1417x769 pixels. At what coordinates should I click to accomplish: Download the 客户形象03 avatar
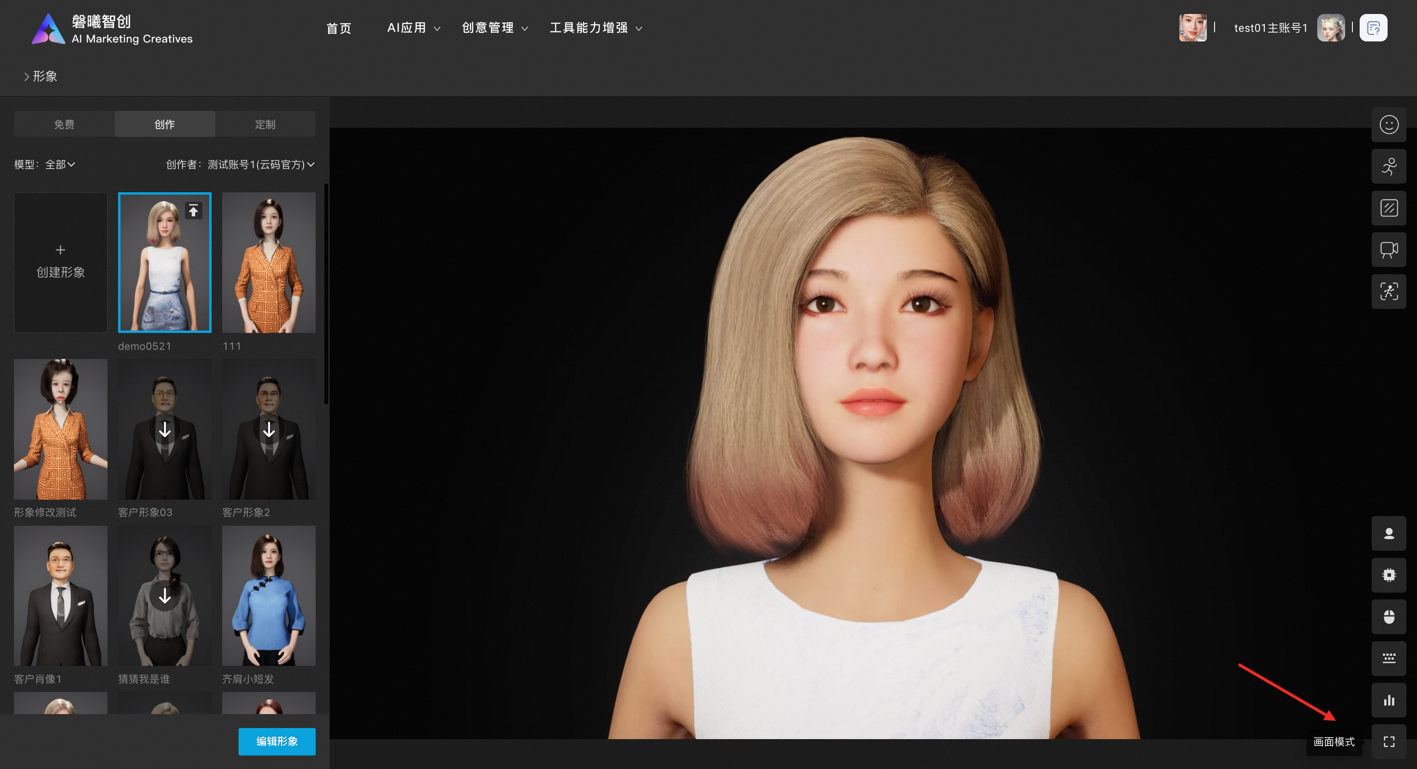pyautogui.click(x=164, y=430)
